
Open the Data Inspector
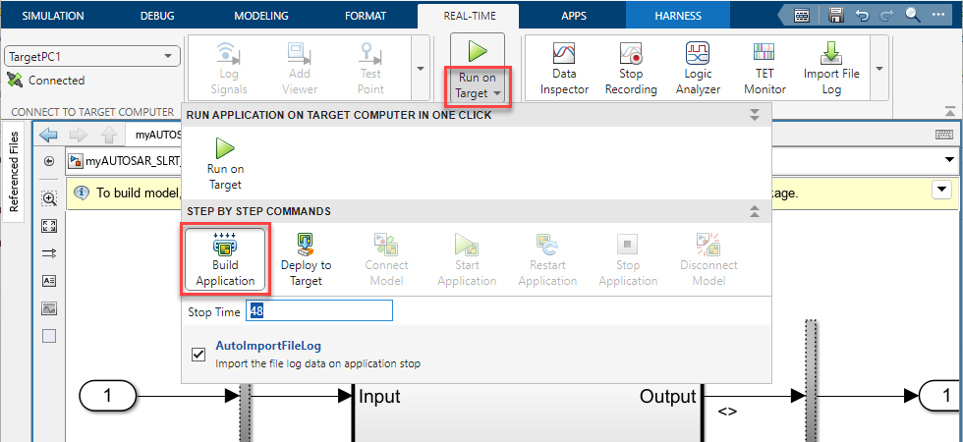click(x=564, y=68)
